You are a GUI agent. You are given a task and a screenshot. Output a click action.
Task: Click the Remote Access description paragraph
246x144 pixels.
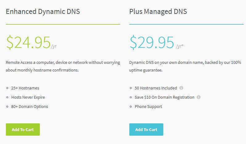point(63,66)
